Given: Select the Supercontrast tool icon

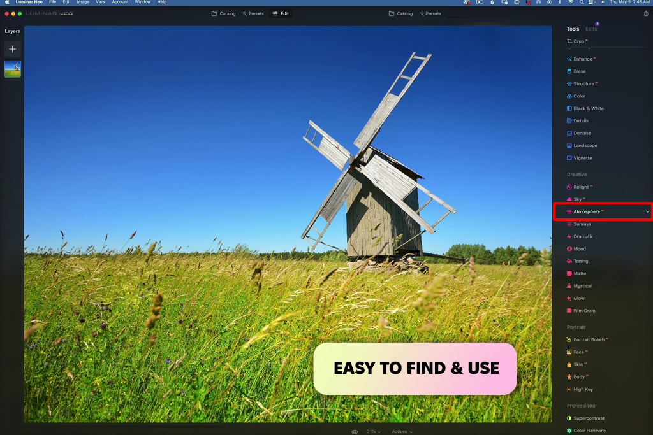Looking at the screenshot, I should tap(569, 418).
